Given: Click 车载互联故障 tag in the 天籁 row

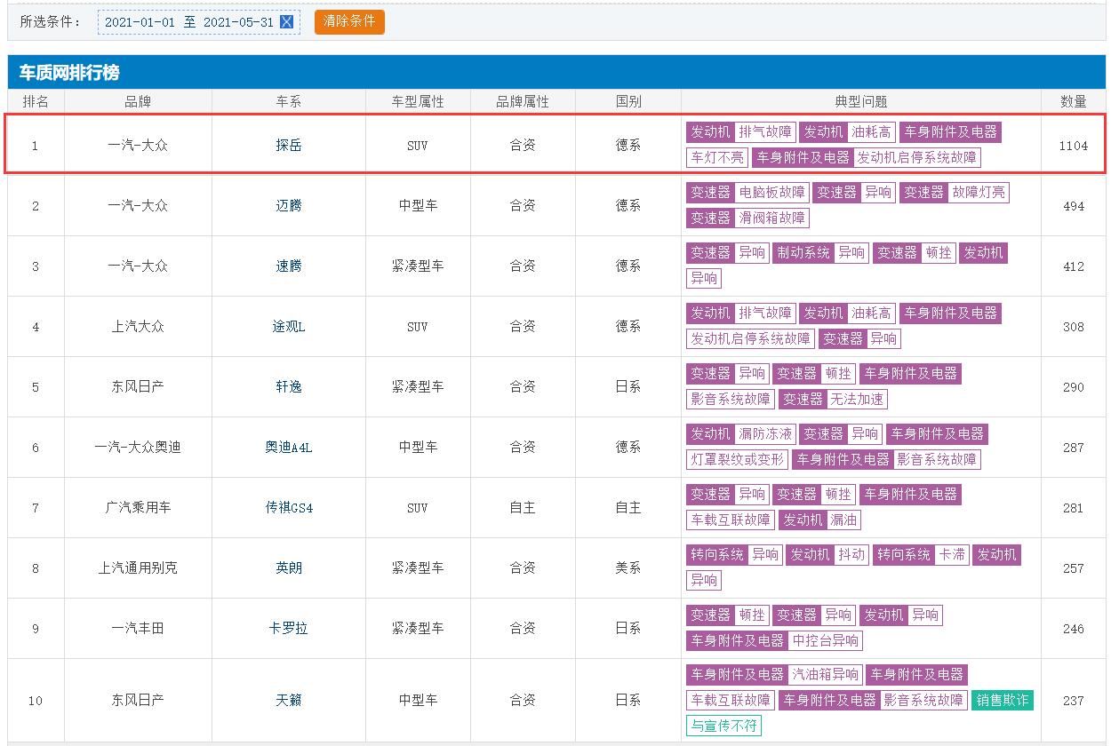Looking at the screenshot, I should pyautogui.click(x=730, y=701).
